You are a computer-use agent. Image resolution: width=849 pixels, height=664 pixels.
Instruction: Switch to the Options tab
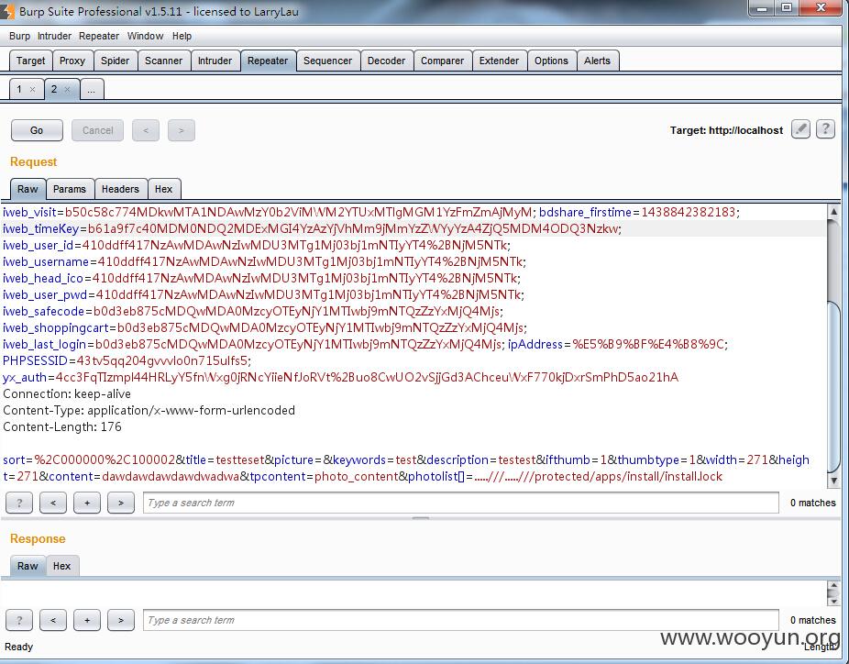click(552, 61)
